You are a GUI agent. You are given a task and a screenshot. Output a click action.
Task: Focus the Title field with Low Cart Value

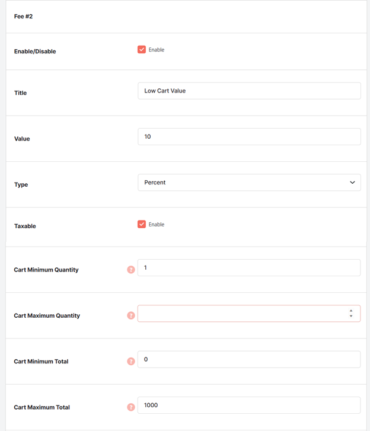[x=249, y=91]
